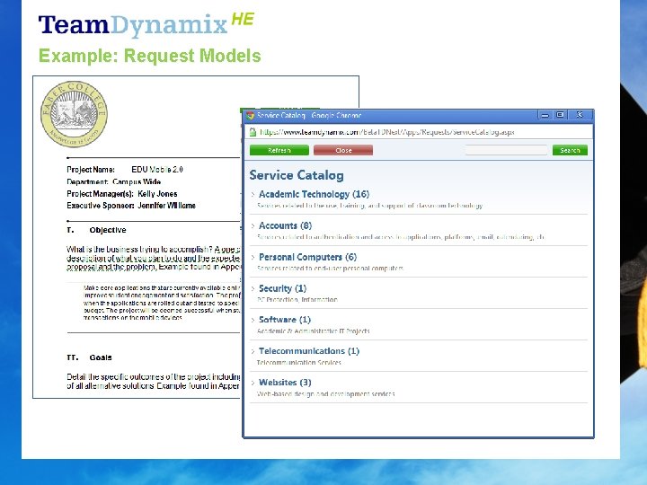647x485 pixels.
Task: Click 'EDU Mobile 2.0' project name
Action: click(156, 170)
